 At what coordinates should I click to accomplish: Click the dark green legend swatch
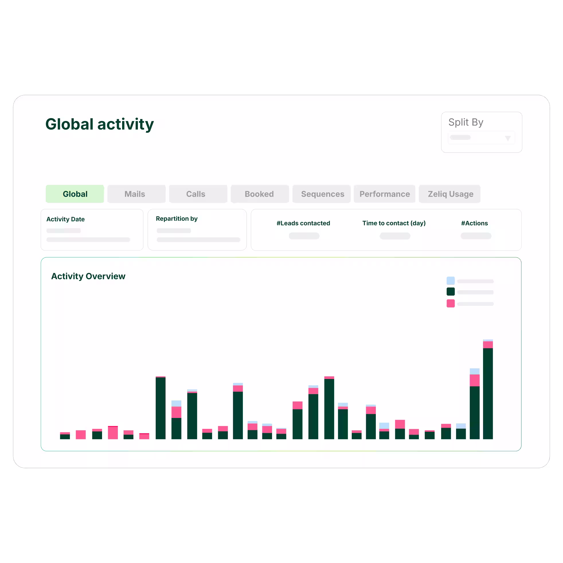coord(451,292)
